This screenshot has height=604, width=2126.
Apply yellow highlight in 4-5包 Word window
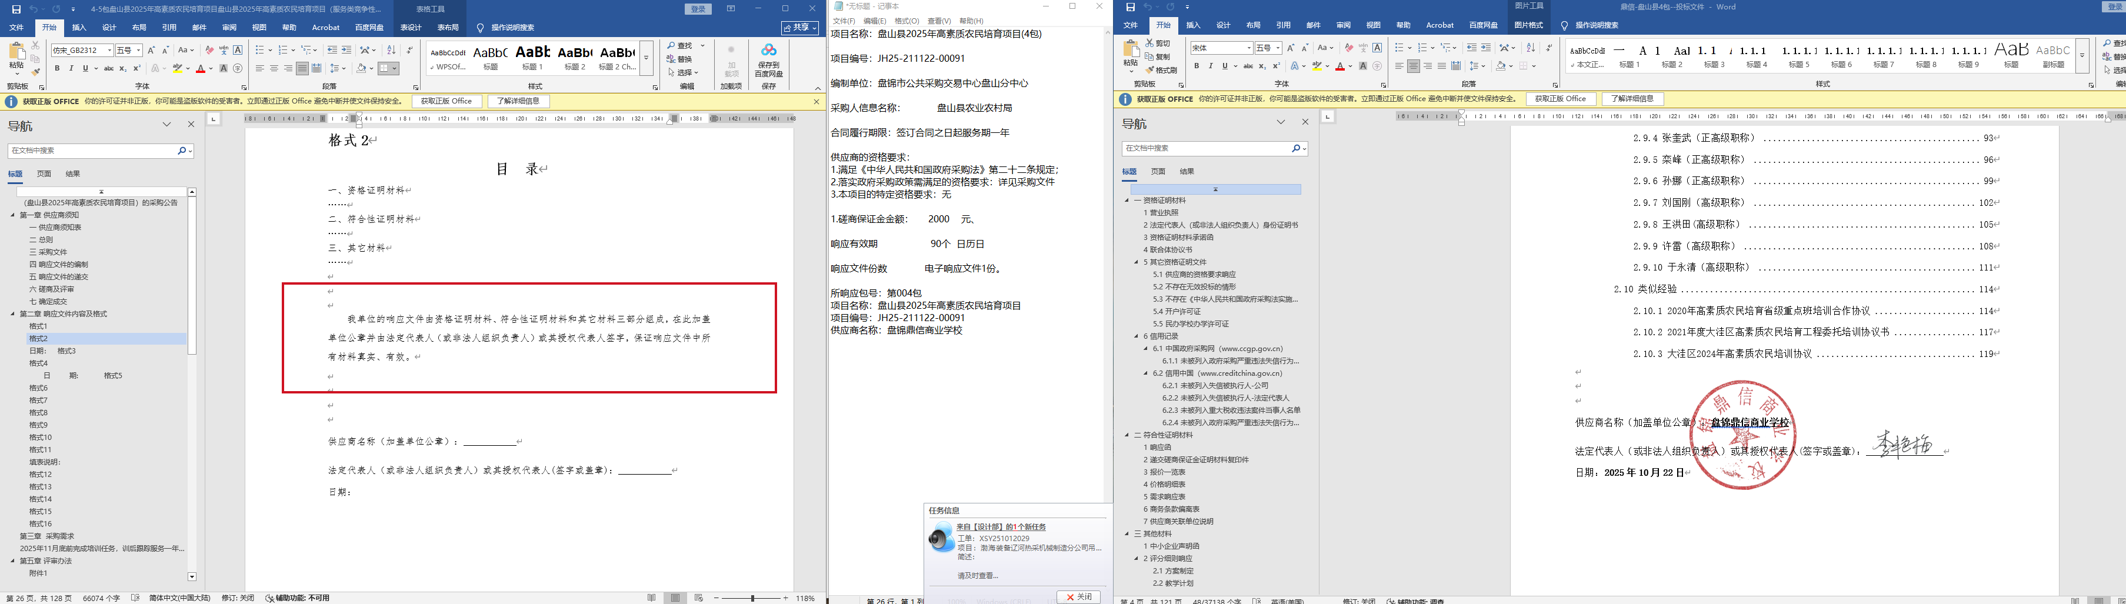pyautogui.click(x=176, y=68)
